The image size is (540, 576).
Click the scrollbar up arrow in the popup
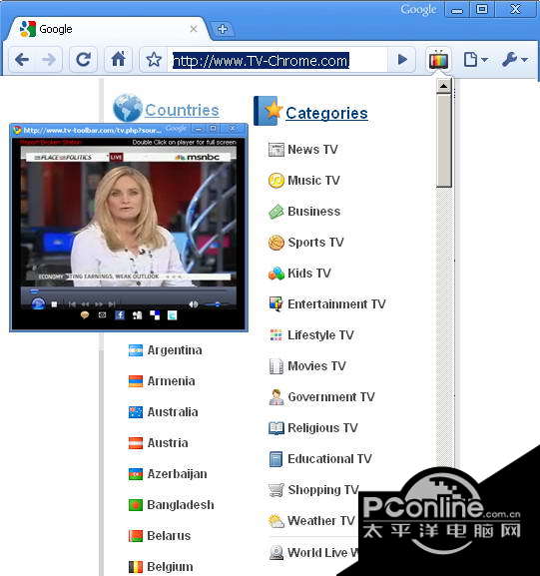[444, 86]
